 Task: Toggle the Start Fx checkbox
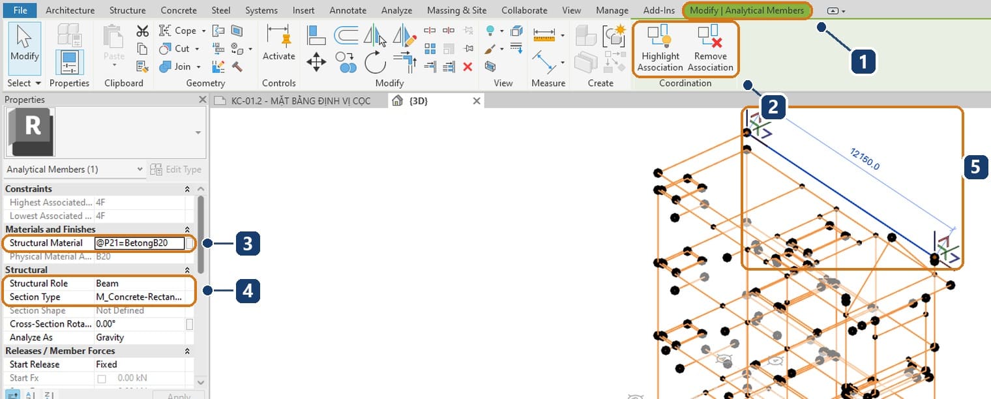(x=102, y=378)
